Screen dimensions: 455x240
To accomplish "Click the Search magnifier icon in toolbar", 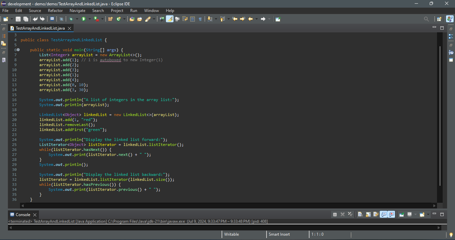I will click(x=426, y=19).
